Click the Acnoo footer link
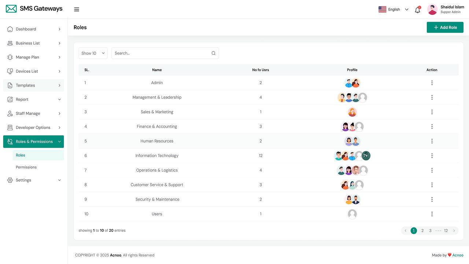Viewport: 469px width, 264px height. tap(458, 255)
